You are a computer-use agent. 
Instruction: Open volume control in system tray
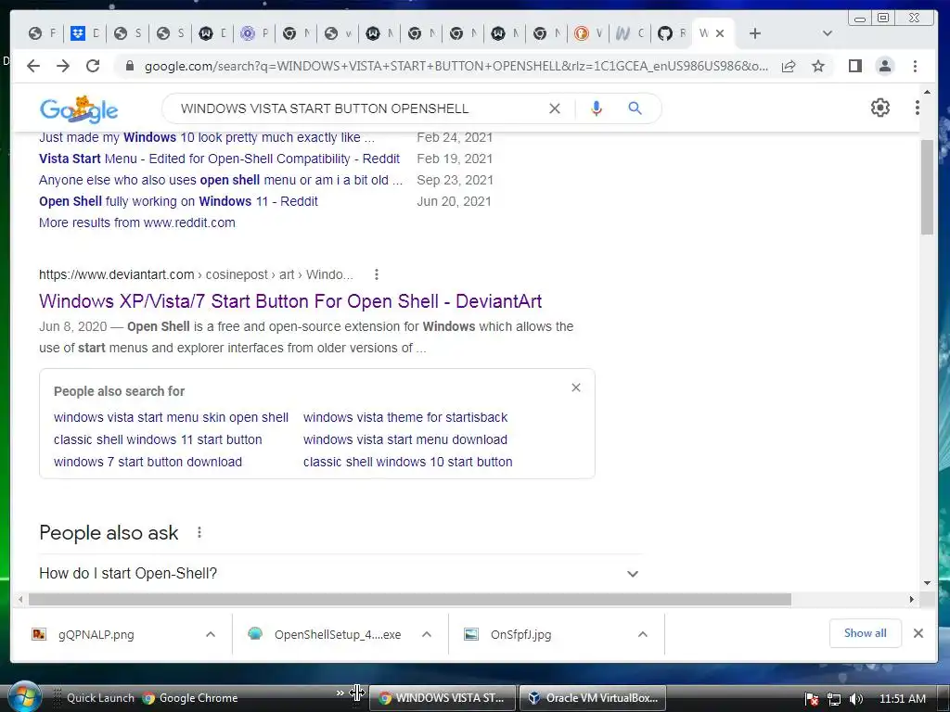pyautogui.click(x=855, y=699)
